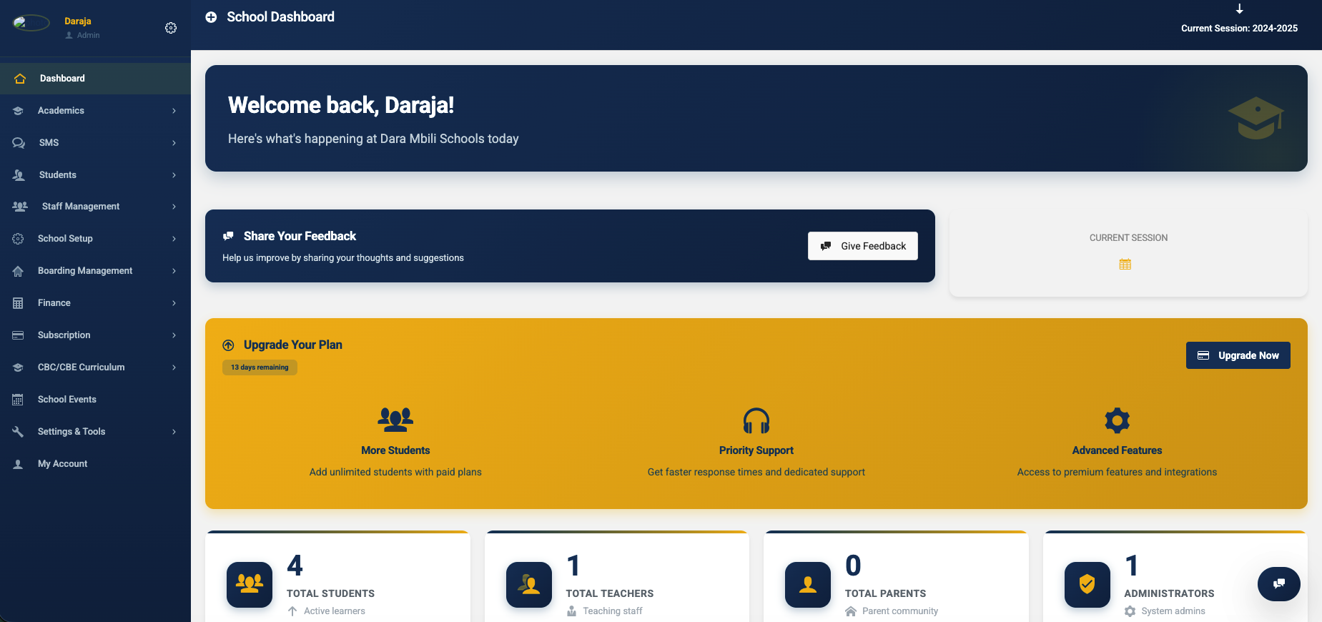Click the 13 days remaining badge
This screenshot has height=622, width=1322.
[x=260, y=367]
